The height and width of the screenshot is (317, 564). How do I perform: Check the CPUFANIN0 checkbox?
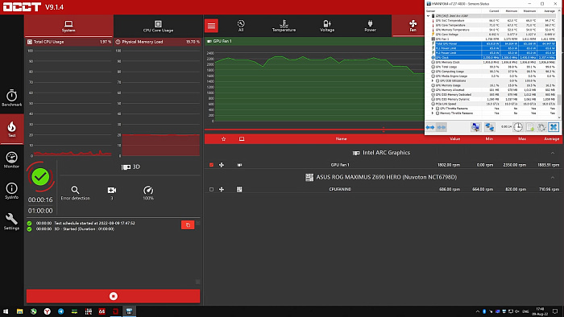pos(211,189)
